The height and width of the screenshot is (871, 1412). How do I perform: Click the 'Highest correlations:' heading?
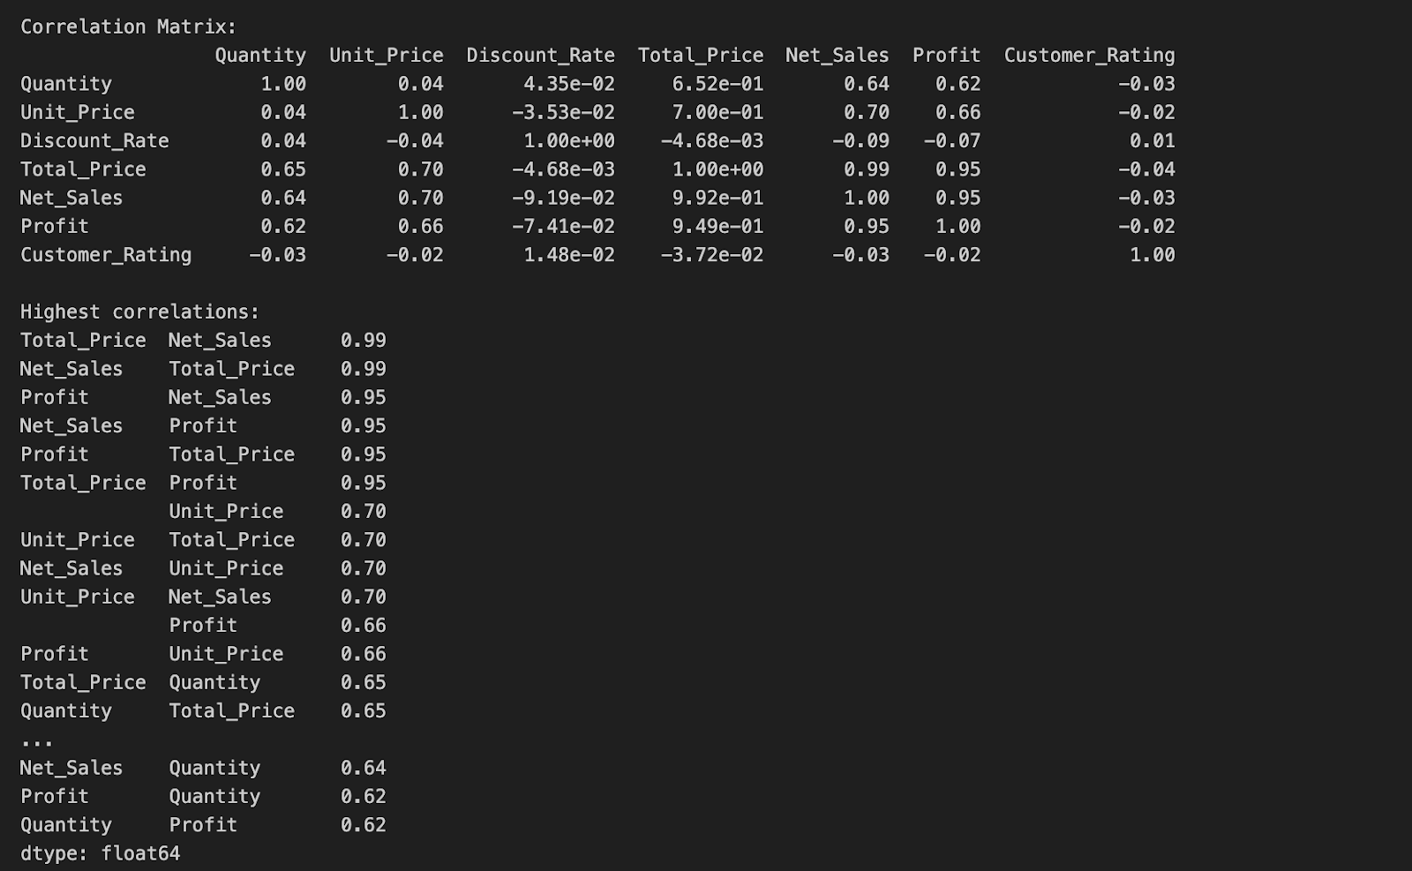pos(139,312)
